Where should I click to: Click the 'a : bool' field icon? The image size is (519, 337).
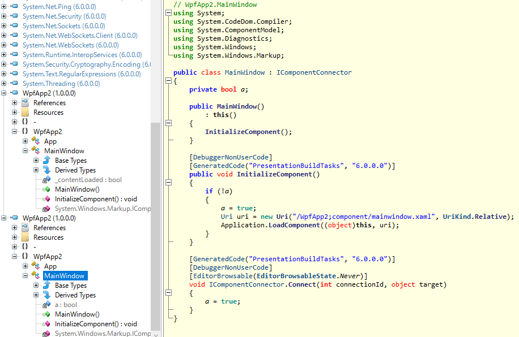point(46,305)
